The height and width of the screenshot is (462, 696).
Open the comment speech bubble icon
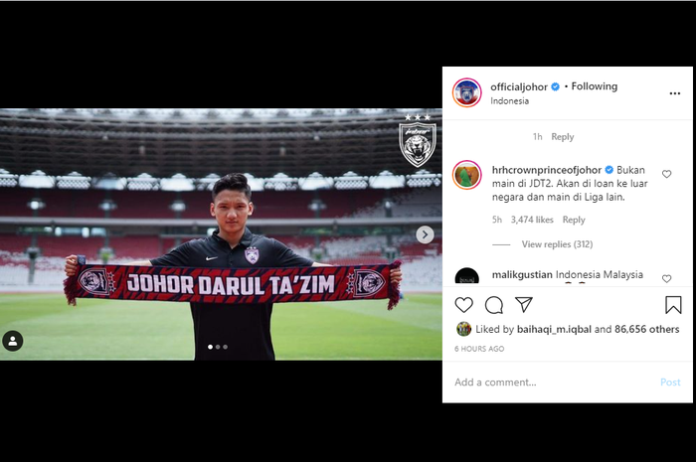(x=493, y=305)
